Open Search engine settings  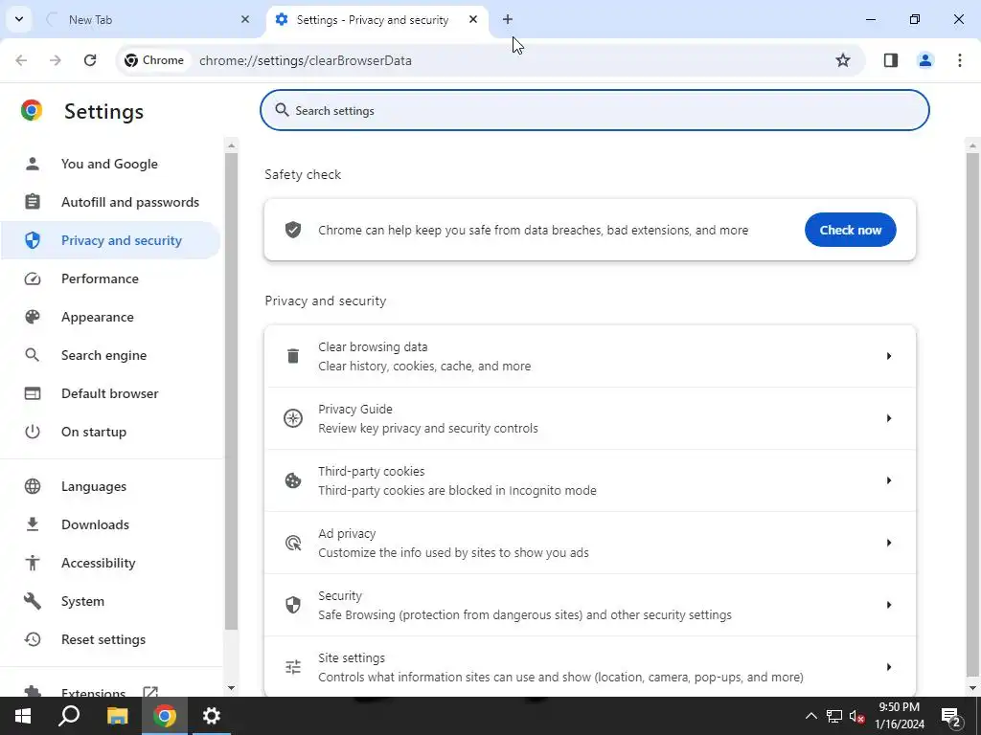(111, 355)
